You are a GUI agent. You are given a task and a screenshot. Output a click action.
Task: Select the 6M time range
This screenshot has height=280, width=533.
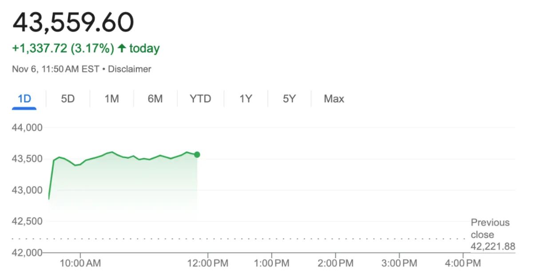pyautogui.click(x=155, y=99)
